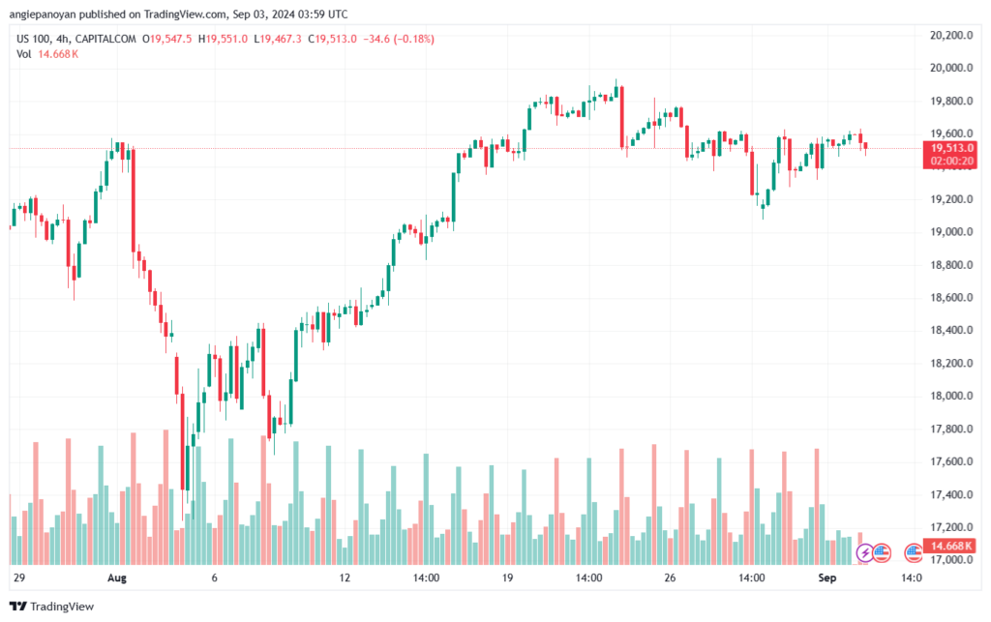Click the Vol indicator label
Image resolution: width=991 pixels, height=622 pixels.
[x=23, y=54]
